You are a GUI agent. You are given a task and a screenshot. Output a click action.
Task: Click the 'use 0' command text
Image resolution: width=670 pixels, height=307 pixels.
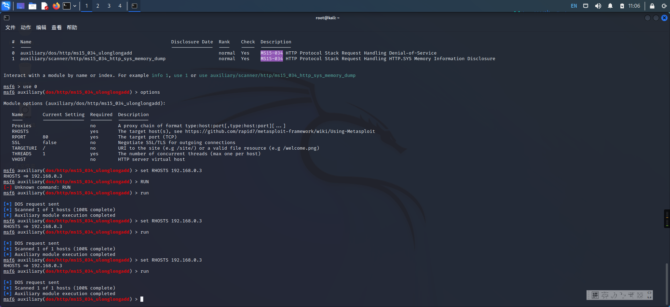(x=30, y=87)
